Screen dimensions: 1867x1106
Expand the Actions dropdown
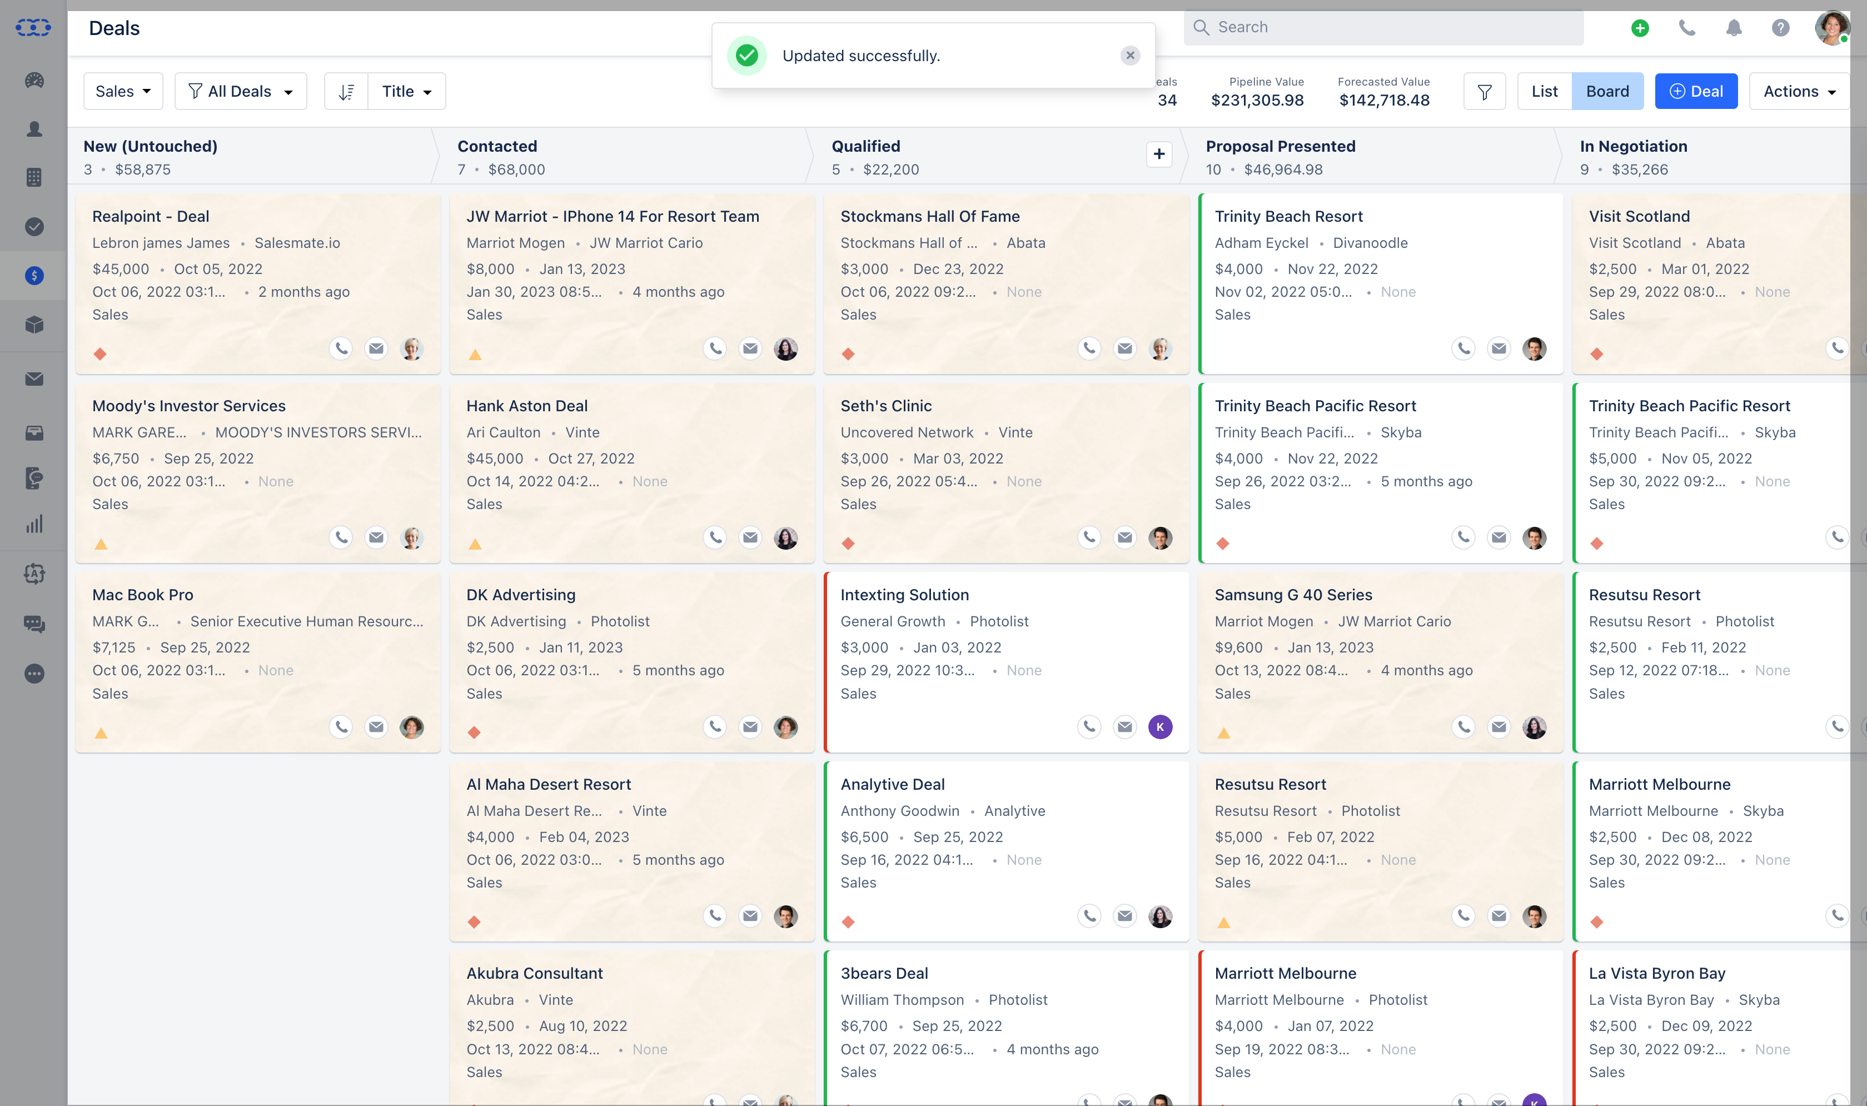[1799, 92]
